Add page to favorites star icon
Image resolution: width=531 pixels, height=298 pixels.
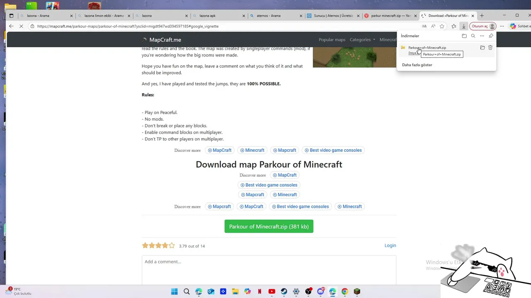coord(442,26)
